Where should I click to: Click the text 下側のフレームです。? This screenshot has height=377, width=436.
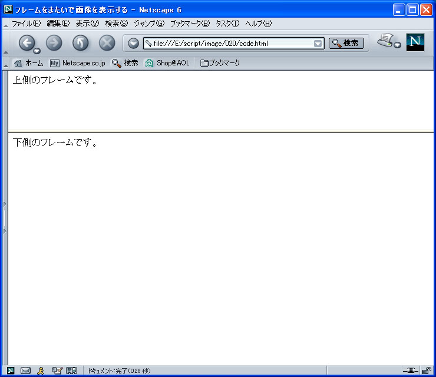click(55, 143)
